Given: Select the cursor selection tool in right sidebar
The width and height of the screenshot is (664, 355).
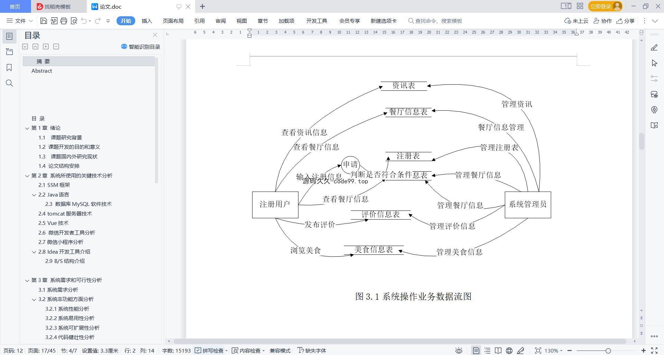Looking at the screenshot, I should [x=654, y=63].
